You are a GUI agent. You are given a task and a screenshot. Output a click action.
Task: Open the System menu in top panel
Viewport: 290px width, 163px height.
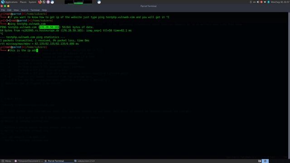32,2
